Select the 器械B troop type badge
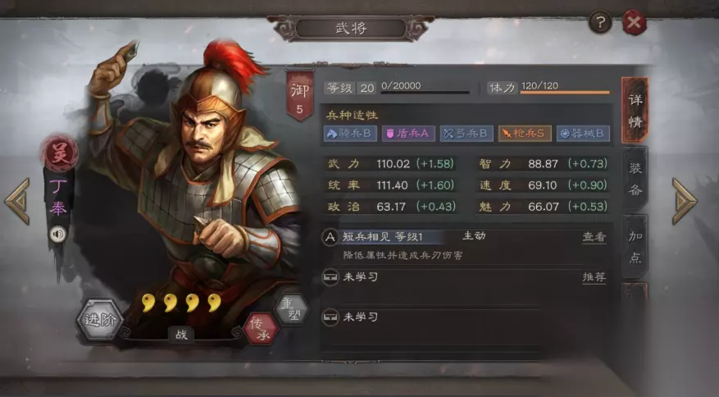This screenshot has width=719, height=397. coord(583,134)
